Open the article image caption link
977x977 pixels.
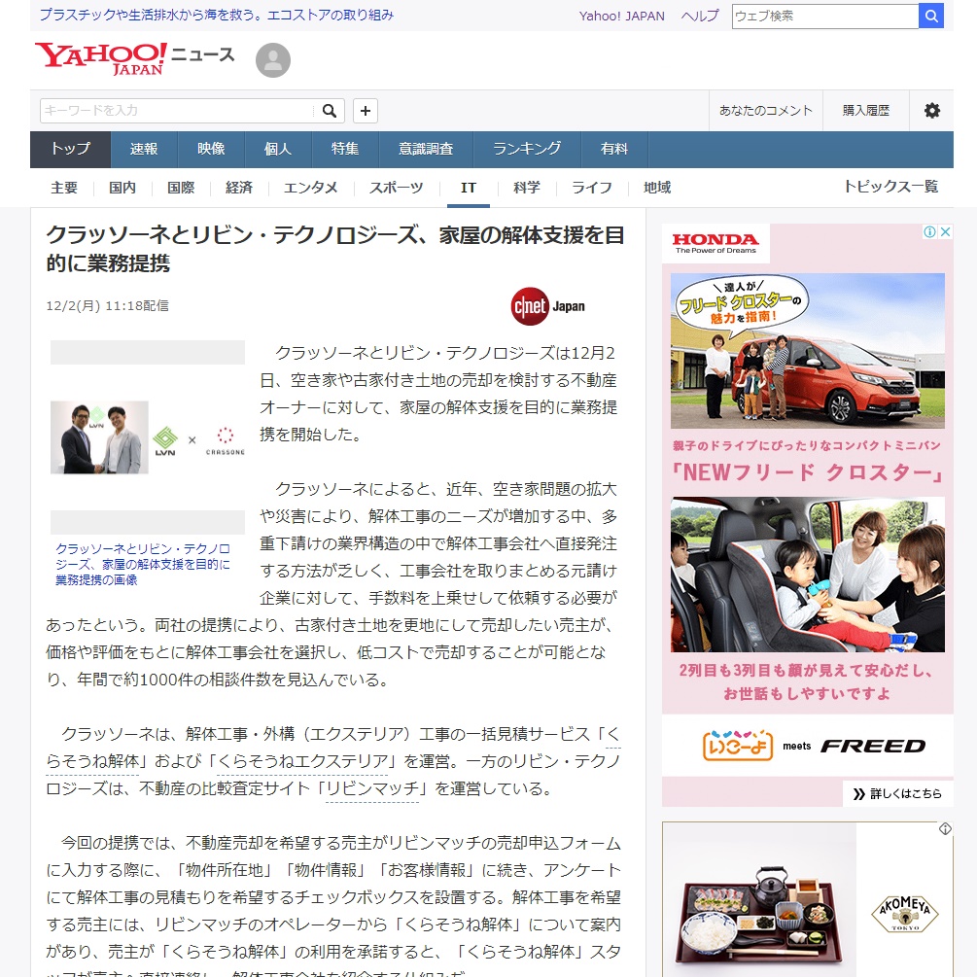143,564
